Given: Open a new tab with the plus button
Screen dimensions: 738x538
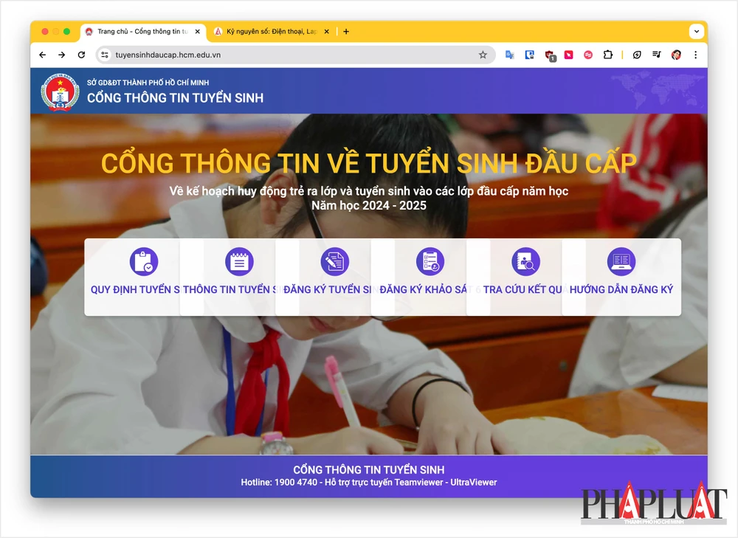Looking at the screenshot, I should point(346,31).
